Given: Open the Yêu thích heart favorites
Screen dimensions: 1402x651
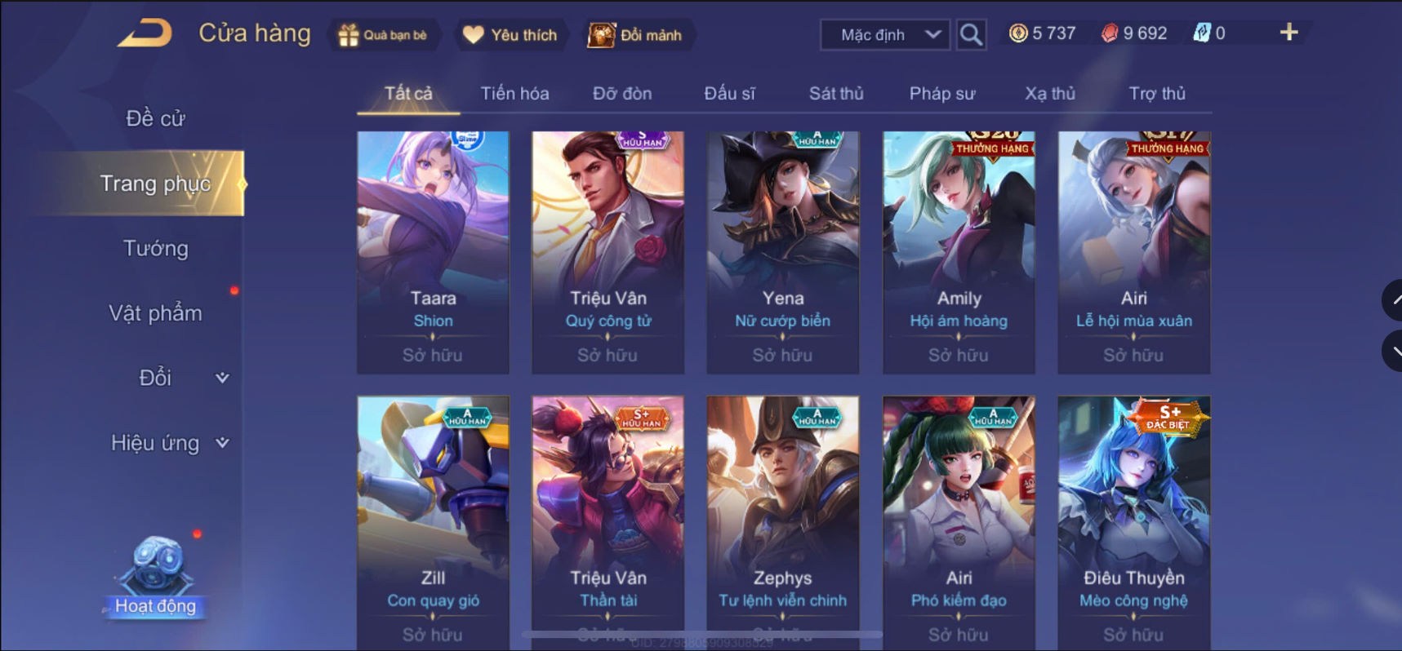Looking at the screenshot, I should tap(474, 35).
